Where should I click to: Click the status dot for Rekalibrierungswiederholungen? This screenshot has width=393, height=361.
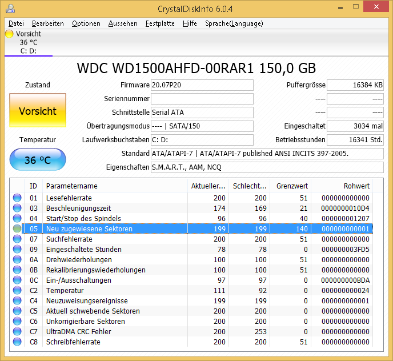17,270
